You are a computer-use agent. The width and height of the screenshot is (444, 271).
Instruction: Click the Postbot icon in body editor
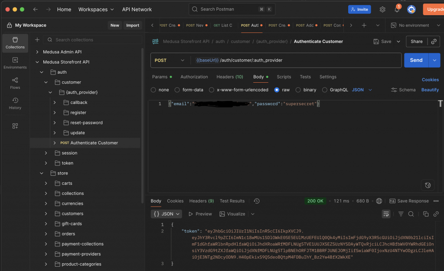pyautogui.click(x=428, y=185)
